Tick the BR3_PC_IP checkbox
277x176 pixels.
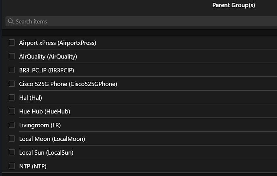point(12,70)
